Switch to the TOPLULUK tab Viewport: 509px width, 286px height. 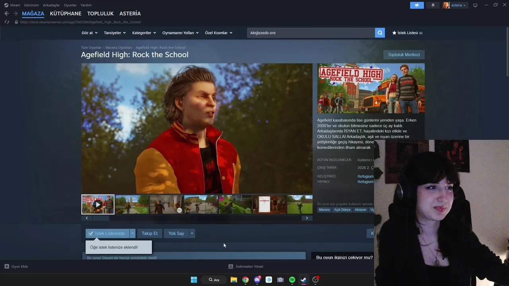[101, 14]
